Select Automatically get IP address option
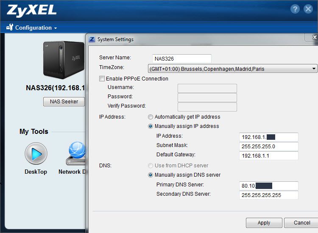The width and height of the screenshot is (318, 233). 151,117
